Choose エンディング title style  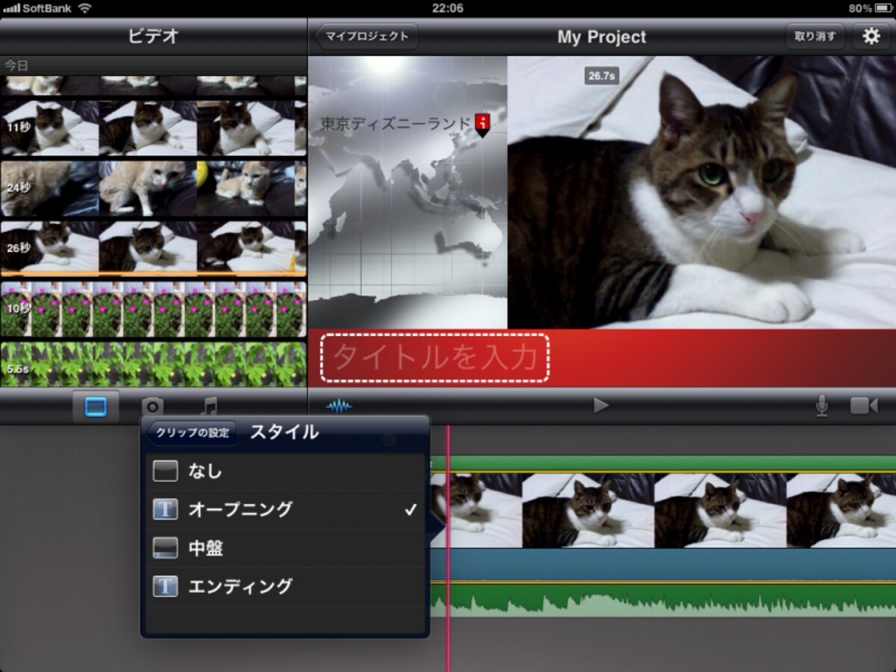(284, 587)
